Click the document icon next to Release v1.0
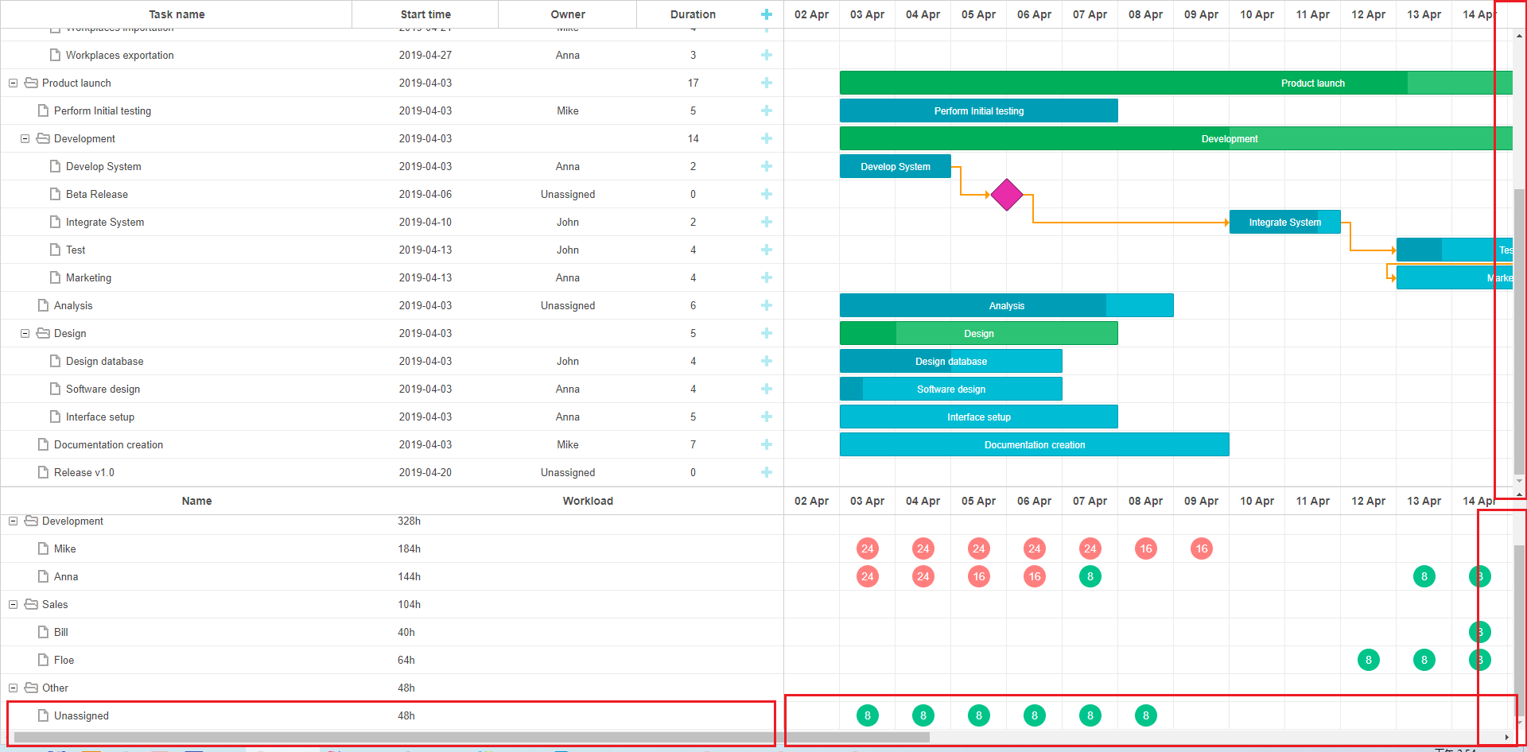 pos(42,472)
